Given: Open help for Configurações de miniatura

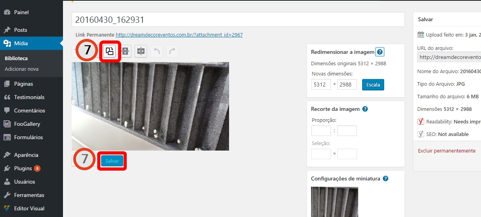Looking at the screenshot, I should pos(386,178).
